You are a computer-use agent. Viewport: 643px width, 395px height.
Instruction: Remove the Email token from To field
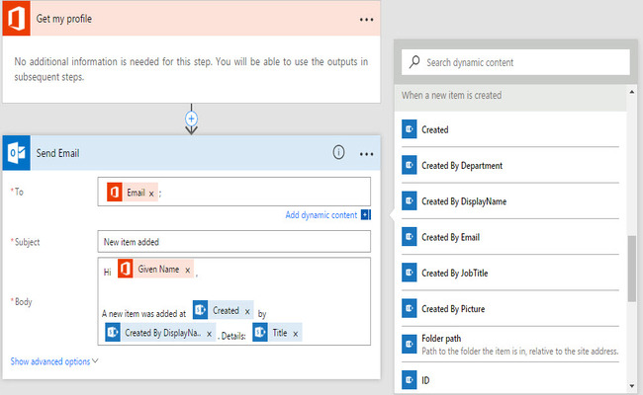coord(151,194)
